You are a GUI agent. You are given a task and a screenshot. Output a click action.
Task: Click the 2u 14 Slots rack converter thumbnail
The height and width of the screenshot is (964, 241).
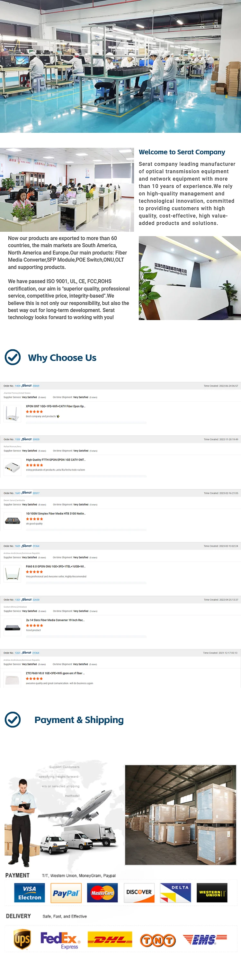point(12,628)
